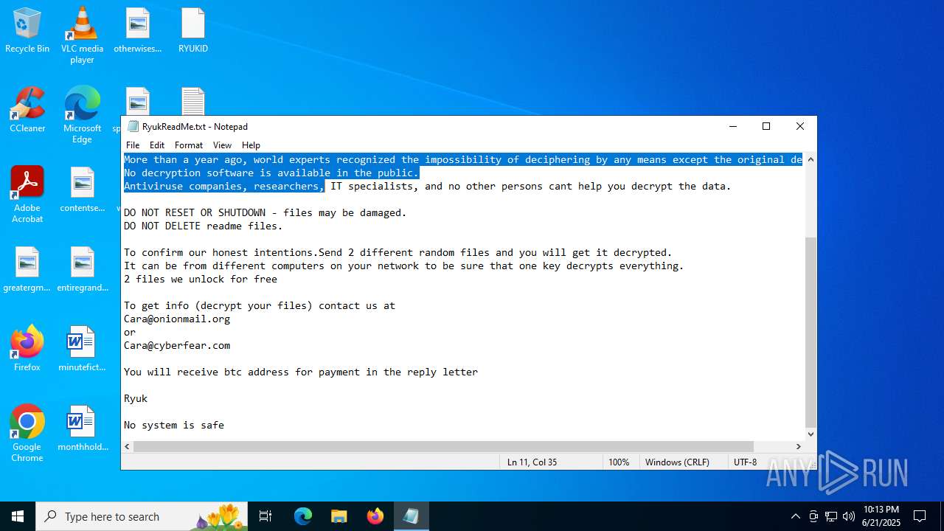Minimize the Notepad window

(732, 126)
